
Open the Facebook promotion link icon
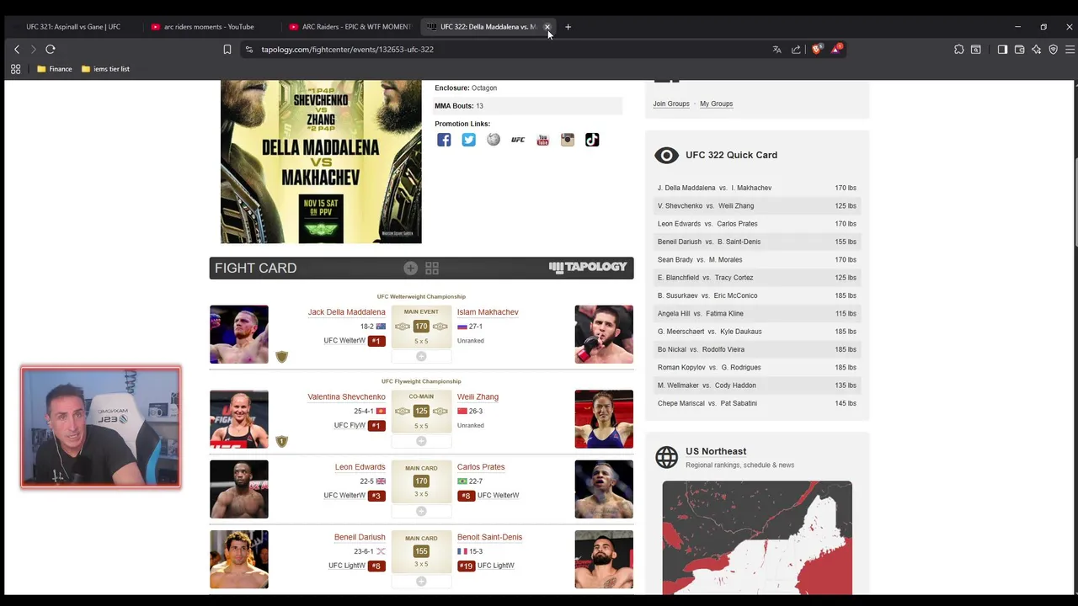pyautogui.click(x=444, y=140)
